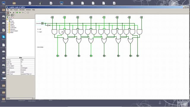Screen dimensions: 190x107
Task: Click output pin 4 on canvas
Action: click(104, 56)
